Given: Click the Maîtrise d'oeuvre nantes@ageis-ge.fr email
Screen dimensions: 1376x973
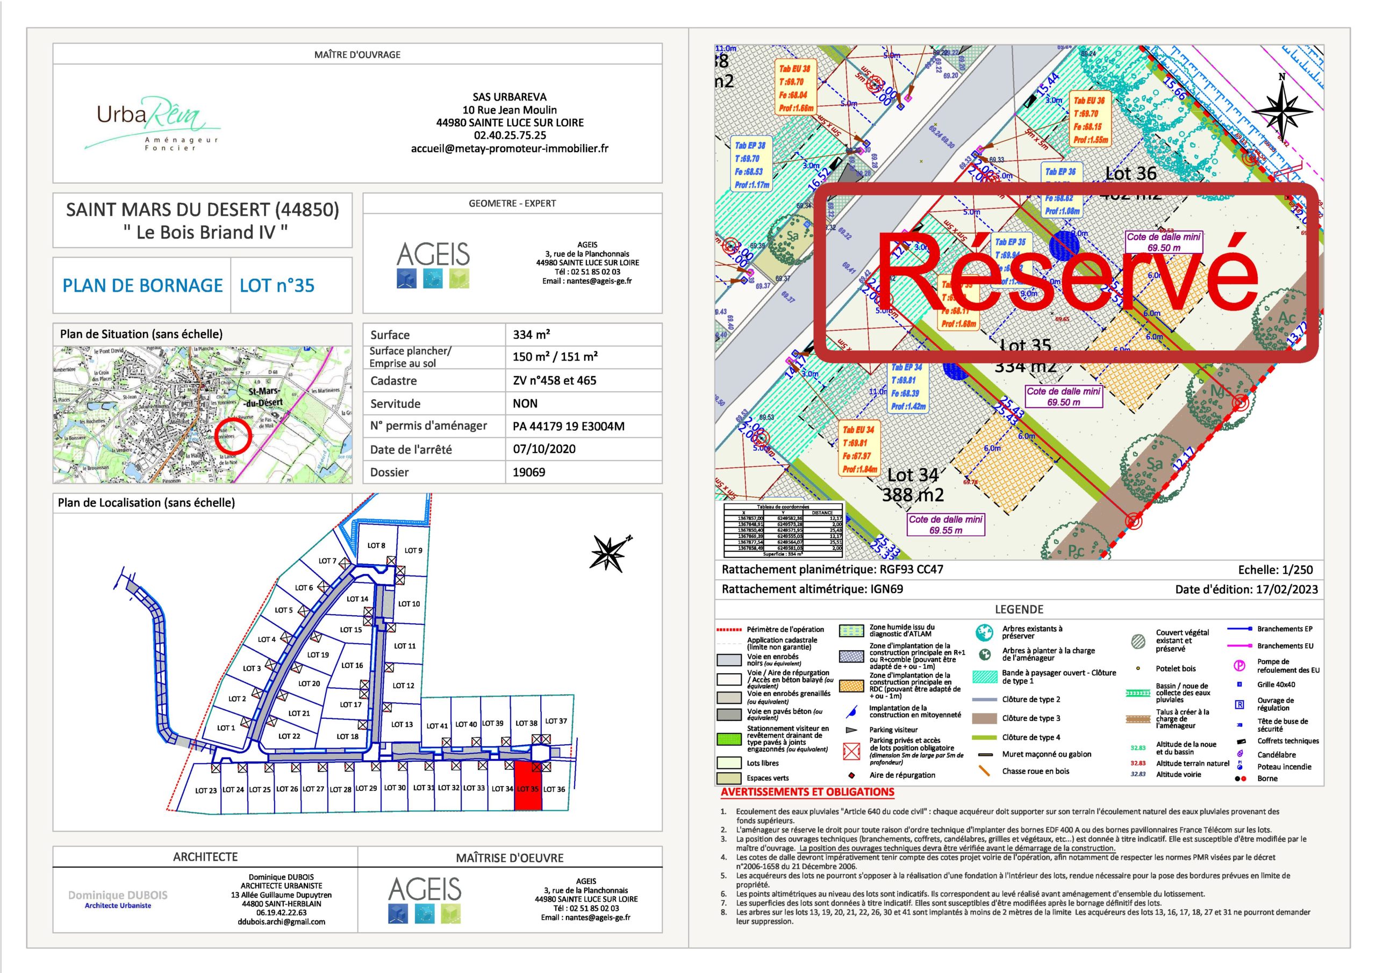Looking at the screenshot, I should (585, 917).
